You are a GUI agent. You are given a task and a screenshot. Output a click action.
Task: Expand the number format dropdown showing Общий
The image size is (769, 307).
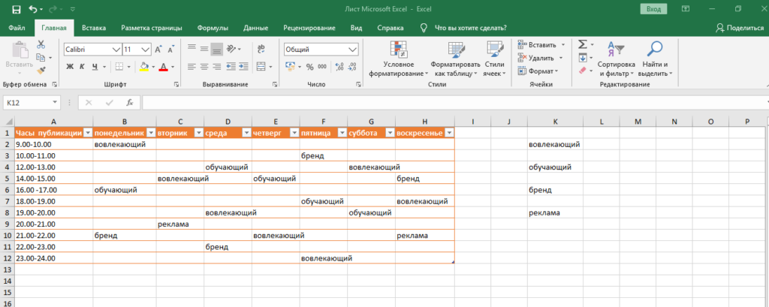351,49
